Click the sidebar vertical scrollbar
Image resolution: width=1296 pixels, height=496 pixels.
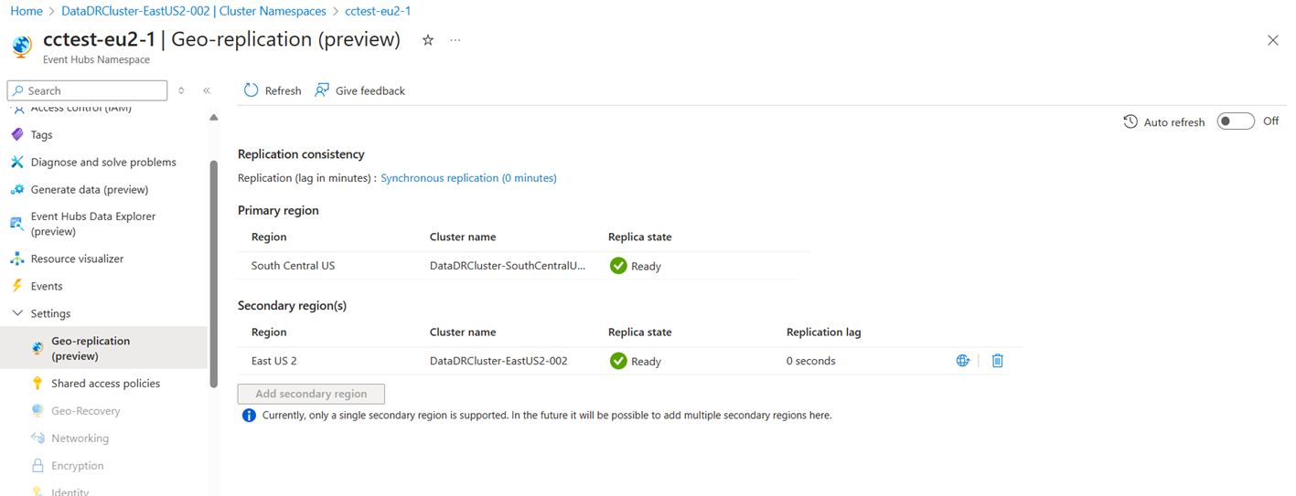tap(213, 274)
